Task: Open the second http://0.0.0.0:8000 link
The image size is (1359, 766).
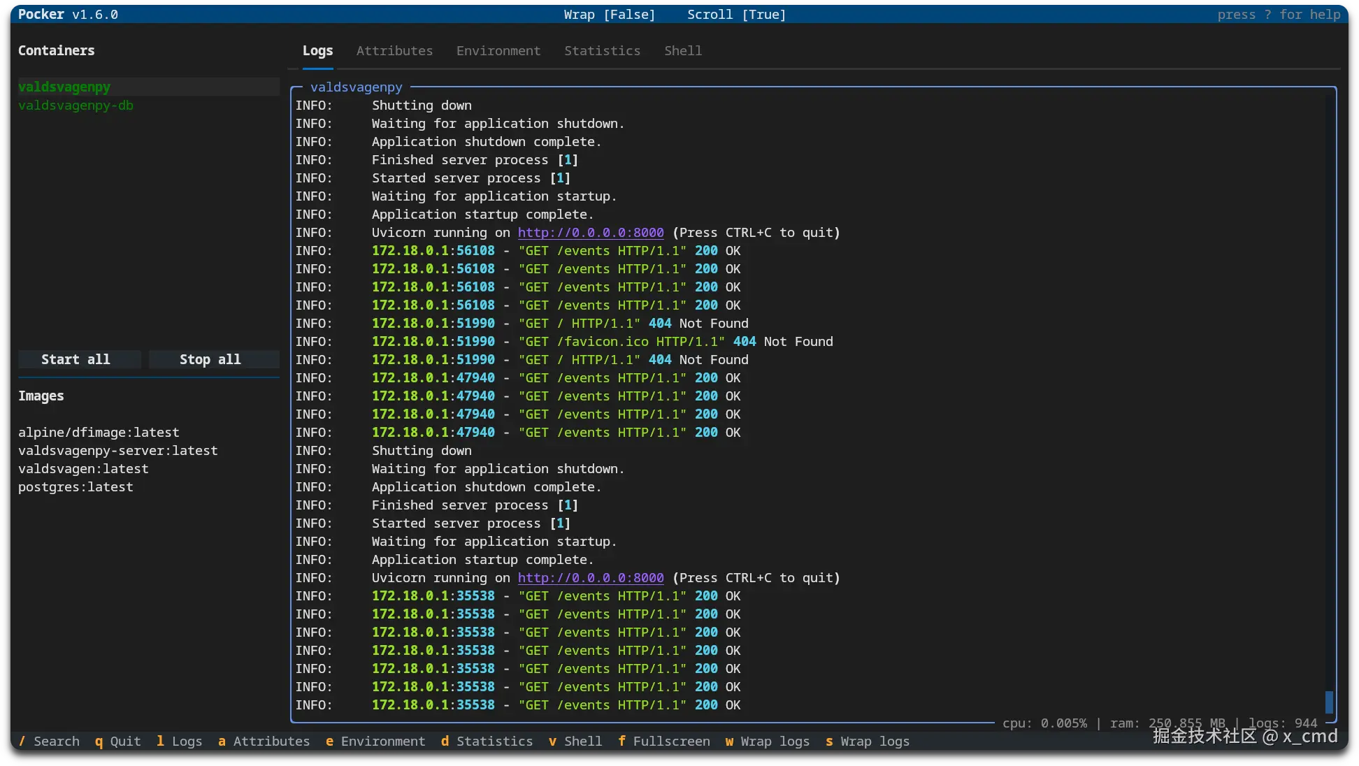Action: point(591,578)
